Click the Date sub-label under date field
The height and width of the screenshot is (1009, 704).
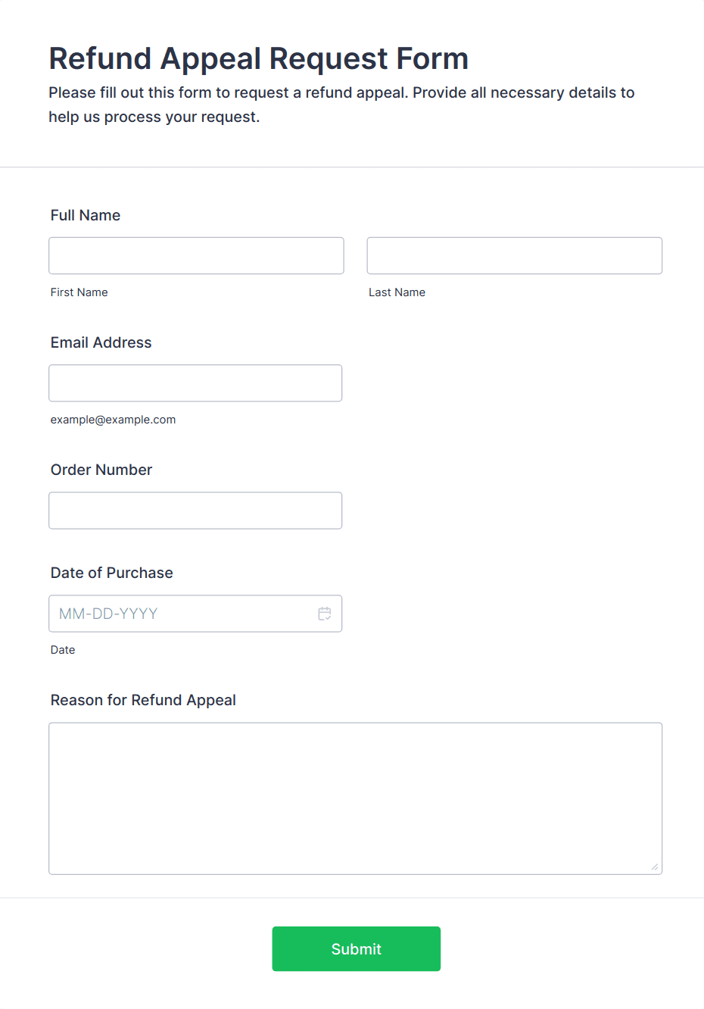pos(63,650)
